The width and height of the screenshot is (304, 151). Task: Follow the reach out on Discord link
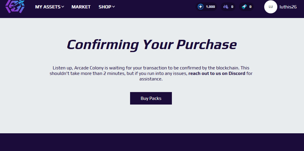click(x=217, y=73)
